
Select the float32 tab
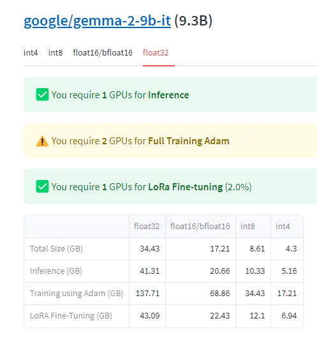pos(156,52)
